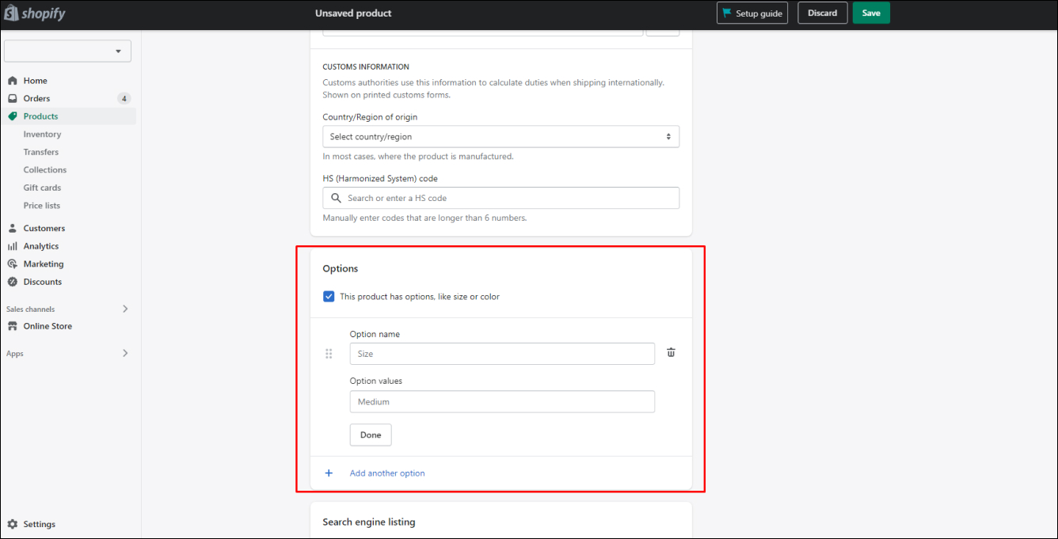Click the Discard button

pyautogui.click(x=823, y=13)
